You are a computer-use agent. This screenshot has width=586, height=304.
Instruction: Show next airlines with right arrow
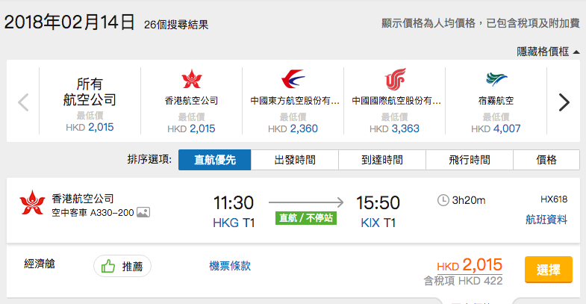coord(564,102)
